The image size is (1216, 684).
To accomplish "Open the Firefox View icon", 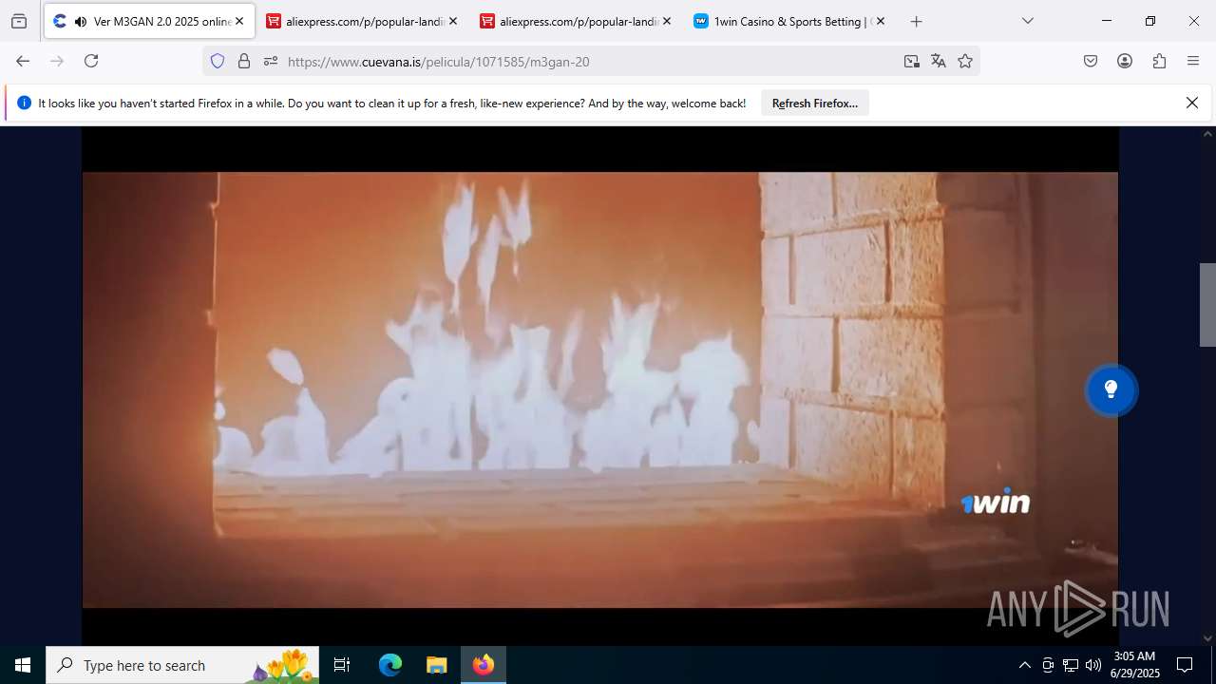I will (x=19, y=21).
